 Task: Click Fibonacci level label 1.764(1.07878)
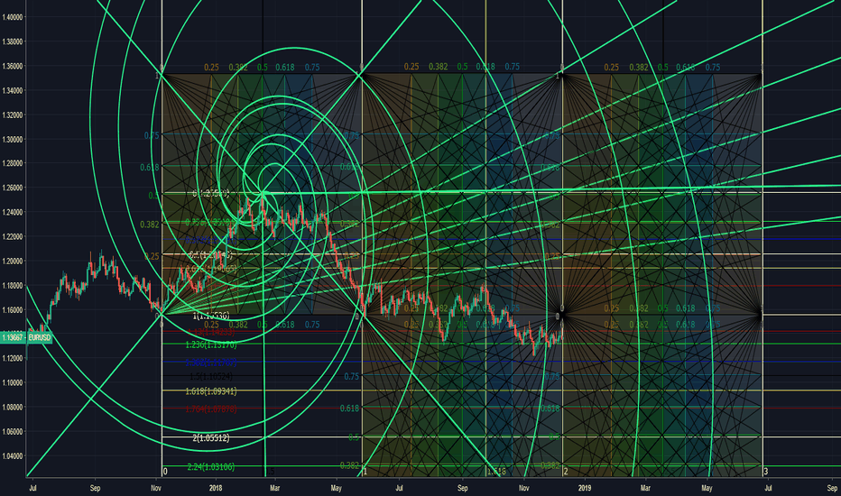click(x=211, y=409)
